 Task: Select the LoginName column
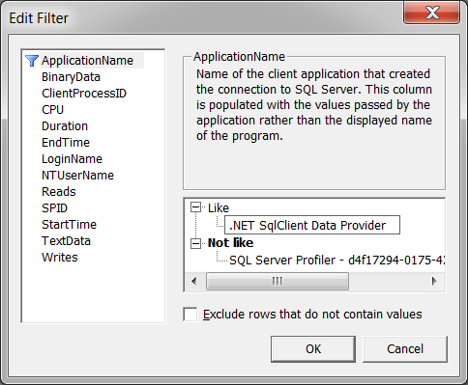(72, 159)
